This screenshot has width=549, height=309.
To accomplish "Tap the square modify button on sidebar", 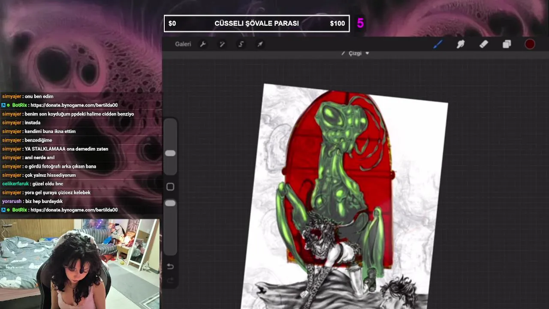I will point(170,187).
